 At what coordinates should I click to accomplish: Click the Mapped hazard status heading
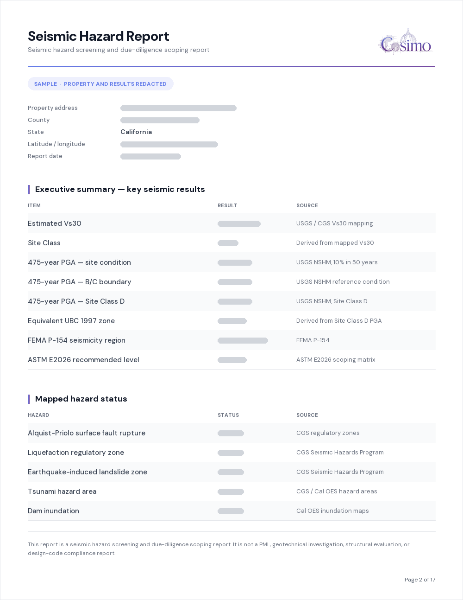coord(81,399)
